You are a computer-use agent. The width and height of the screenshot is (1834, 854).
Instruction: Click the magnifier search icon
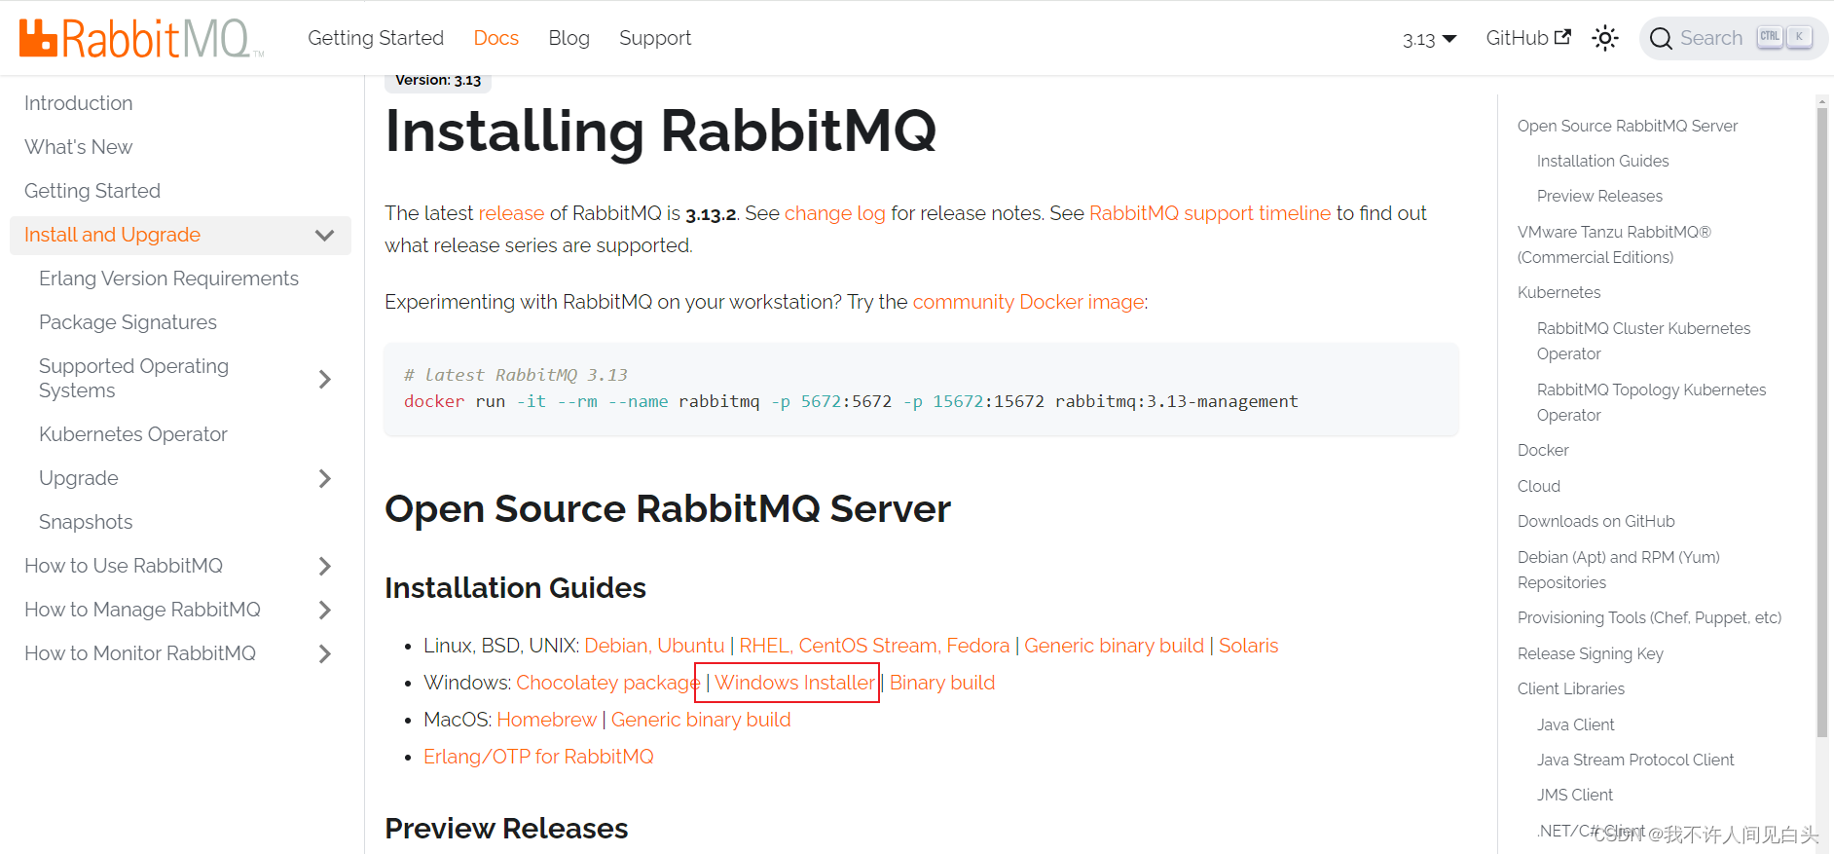(x=1662, y=38)
